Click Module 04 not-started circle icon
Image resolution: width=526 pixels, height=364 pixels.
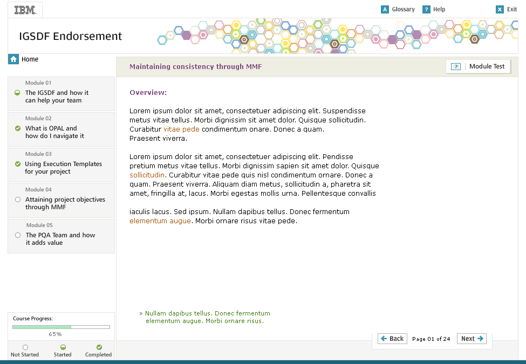click(x=18, y=200)
